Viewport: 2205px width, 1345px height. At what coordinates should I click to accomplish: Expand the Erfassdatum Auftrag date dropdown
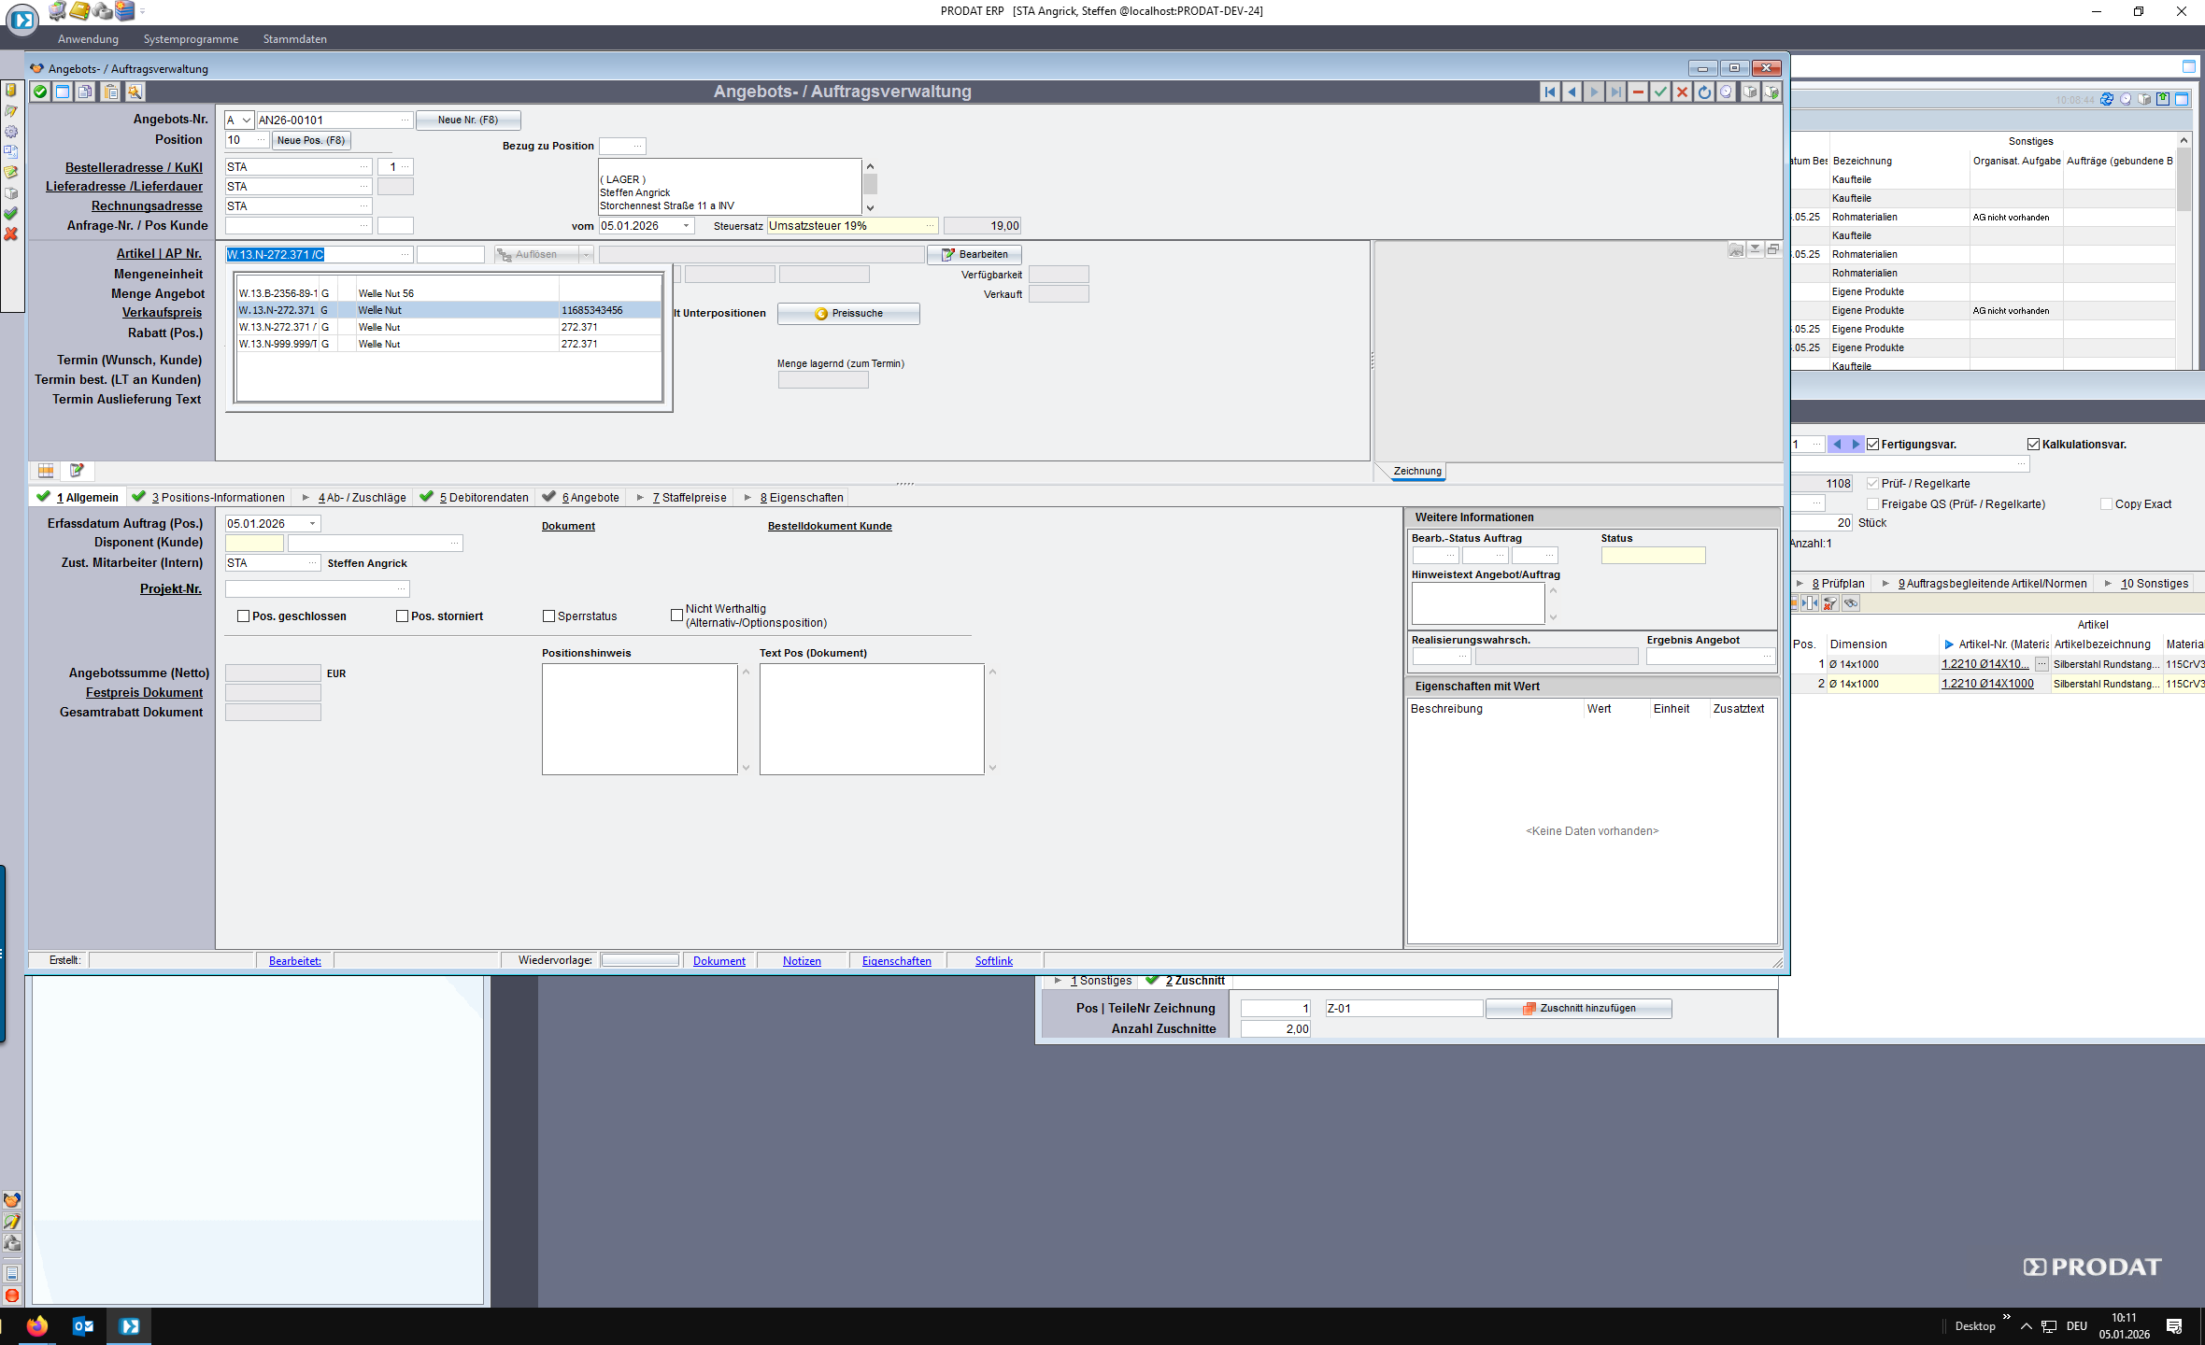(312, 524)
